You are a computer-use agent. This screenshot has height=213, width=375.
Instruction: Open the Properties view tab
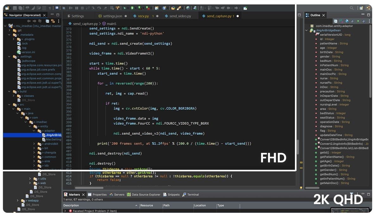point(97,195)
